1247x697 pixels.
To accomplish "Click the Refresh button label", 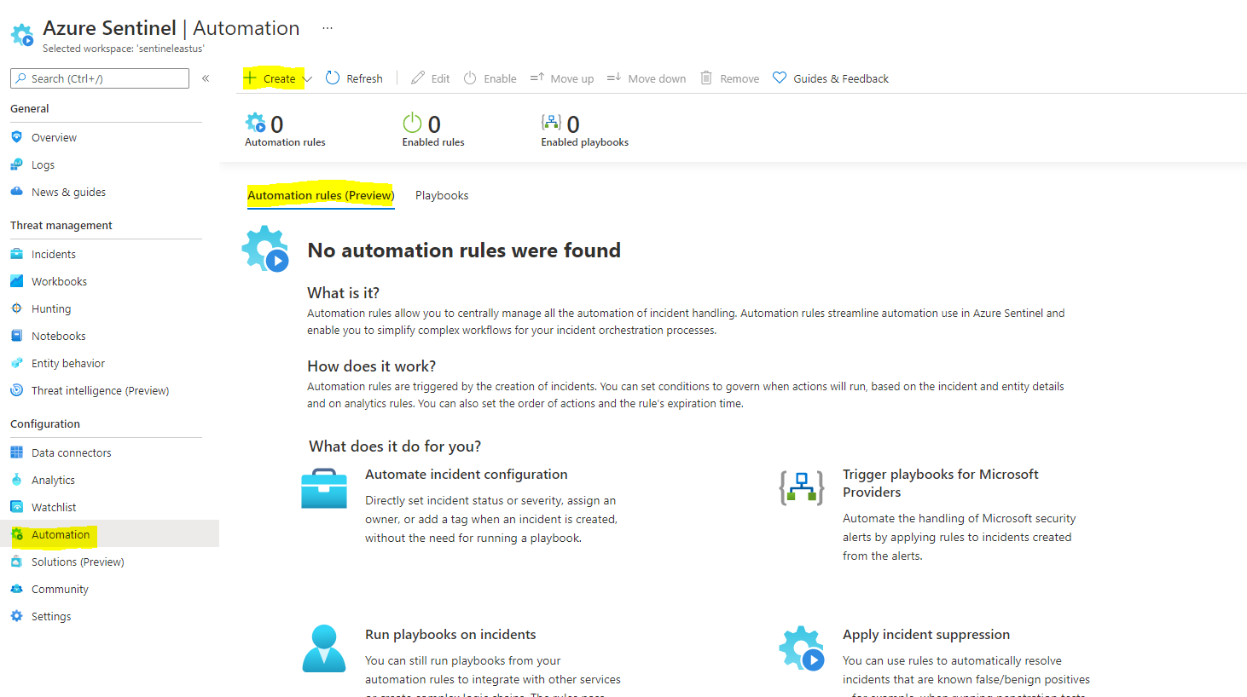I will [364, 78].
